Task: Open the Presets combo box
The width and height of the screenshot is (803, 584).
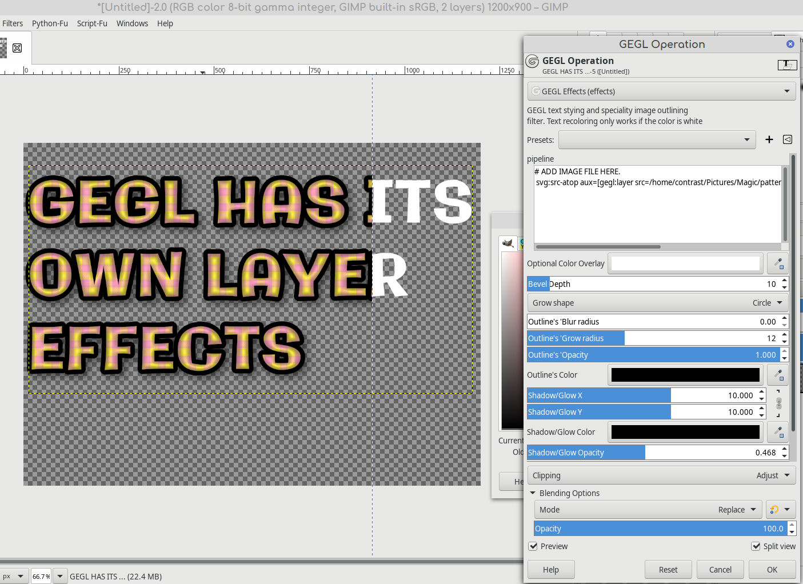Action: click(x=657, y=140)
